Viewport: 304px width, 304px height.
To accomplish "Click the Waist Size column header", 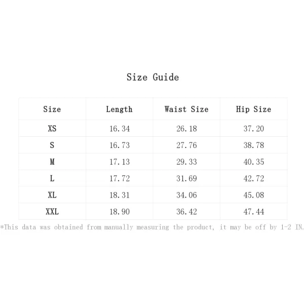I will [186, 109].
